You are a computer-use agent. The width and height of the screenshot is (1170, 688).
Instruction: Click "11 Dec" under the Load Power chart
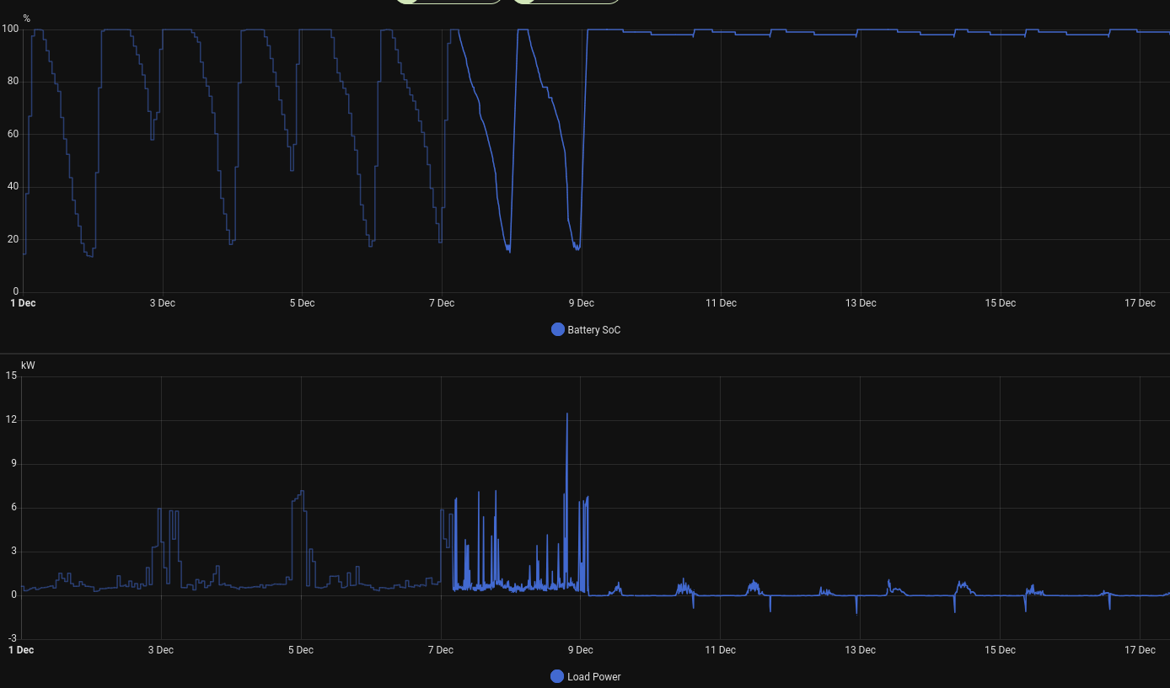(720, 650)
